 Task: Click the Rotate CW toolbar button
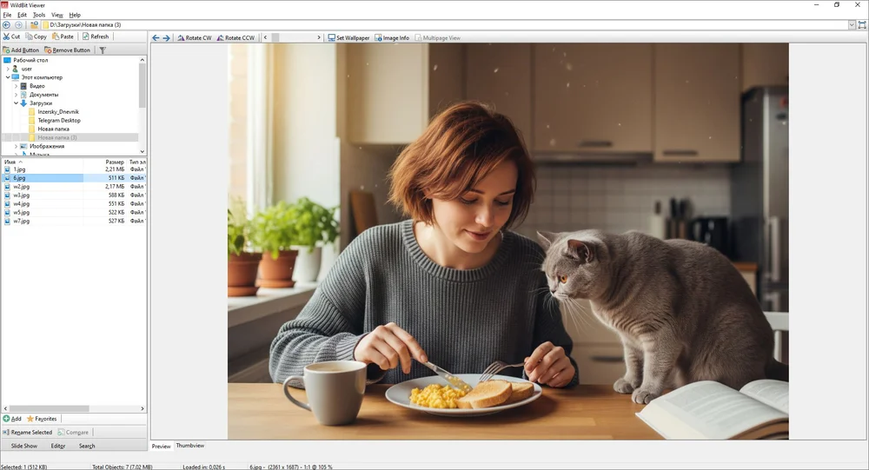(194, 38)
